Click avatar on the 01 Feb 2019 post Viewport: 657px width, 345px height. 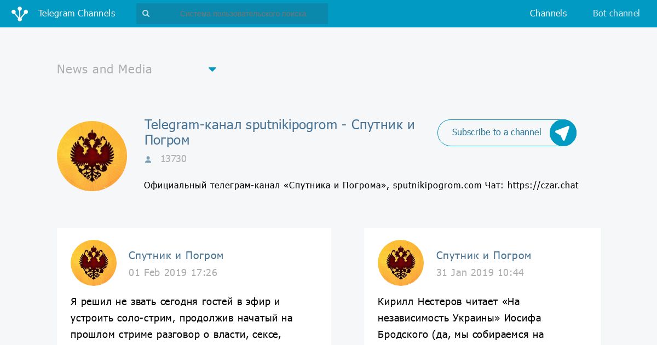pyautogui.click(x=94, y=263)
